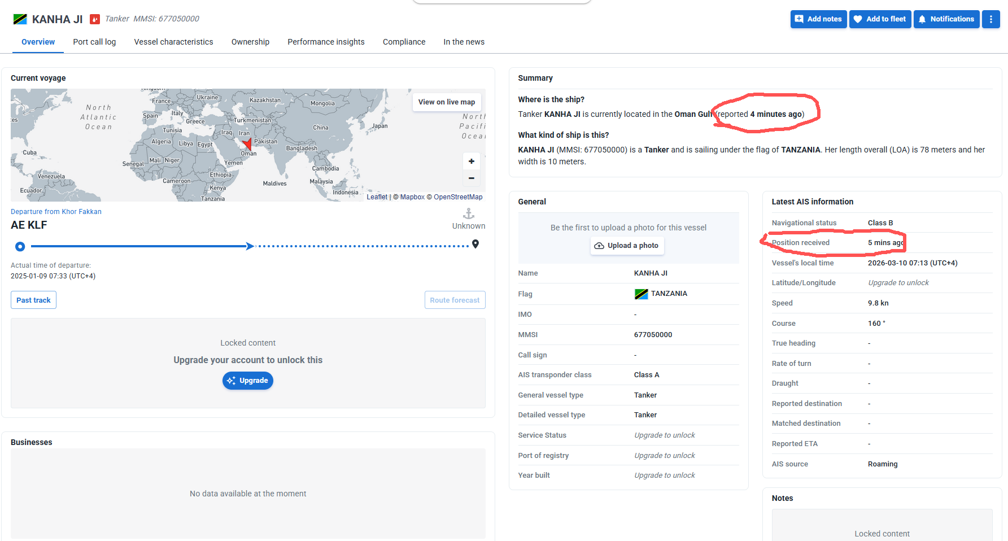The height and width of the screenshot is (541, 1008).
Task: Open the In the news tab
Action: (464, 42)
